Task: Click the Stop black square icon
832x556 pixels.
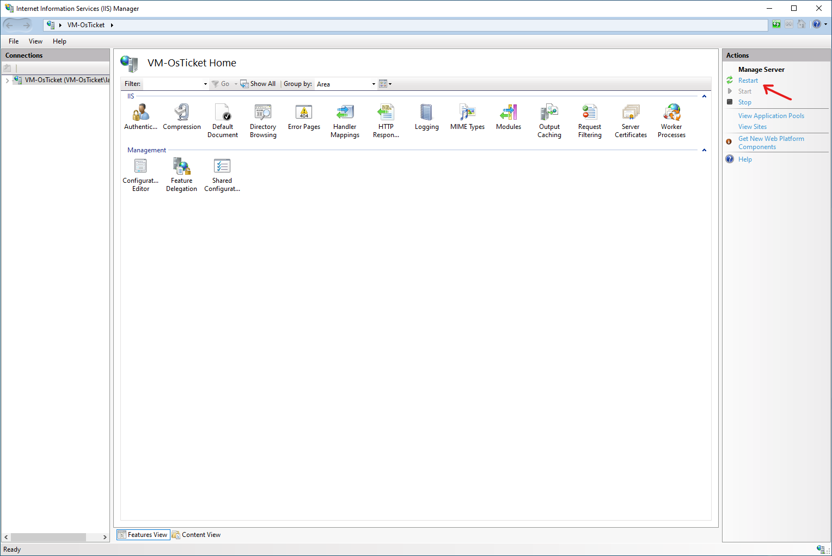Action: pyautogui.click(x=730, y=102)
